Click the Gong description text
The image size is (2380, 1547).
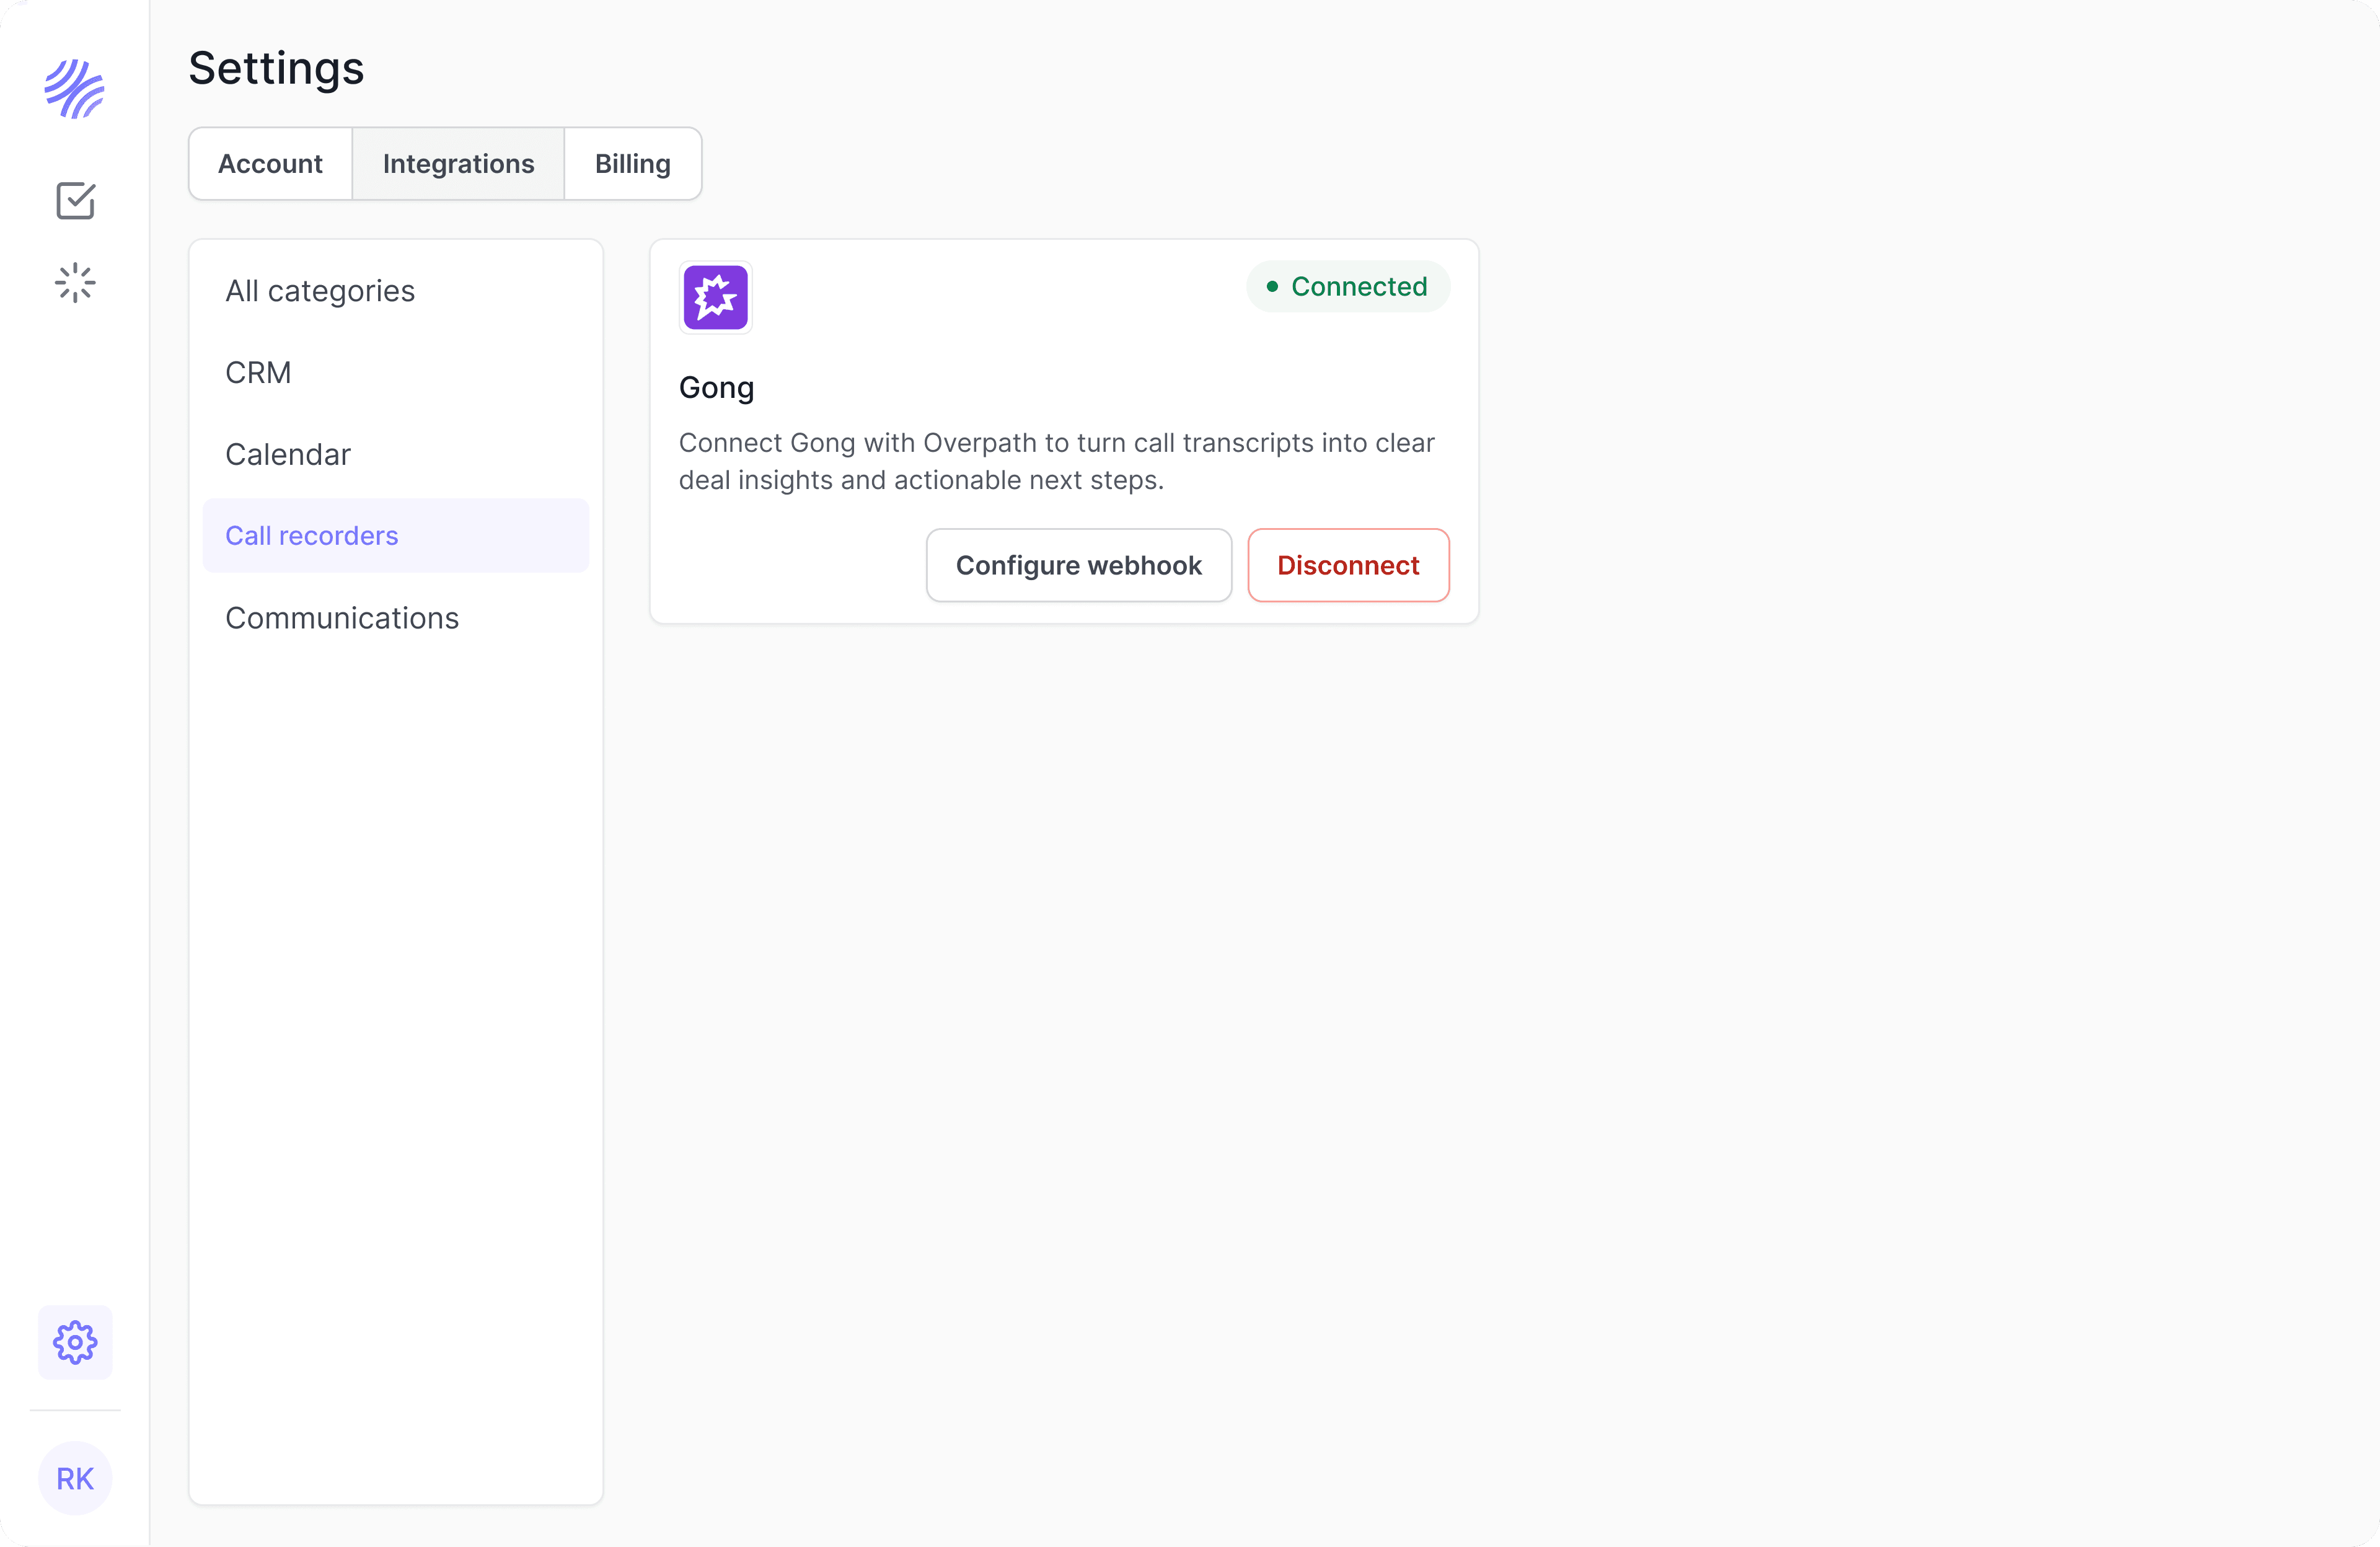tap(1056, 461)
